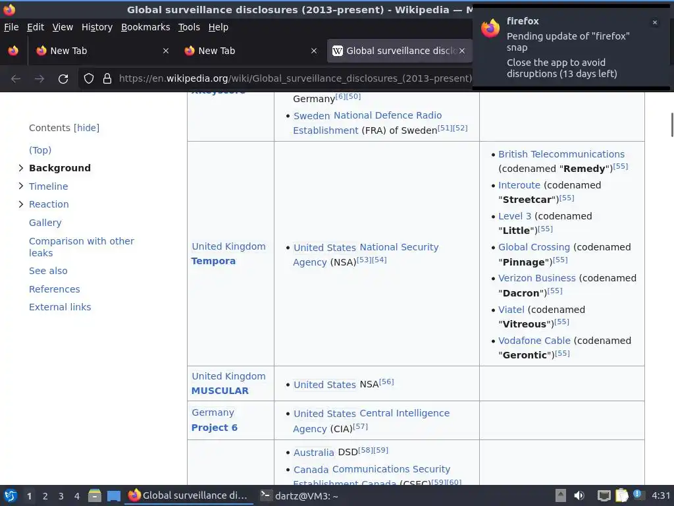This screenshot has width=674, height=506.
Task: Open the Global Crossing link
Action: pyautogui.click(x=534, y=247)
